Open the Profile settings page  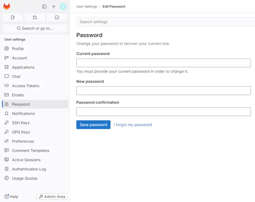(18, 49)
